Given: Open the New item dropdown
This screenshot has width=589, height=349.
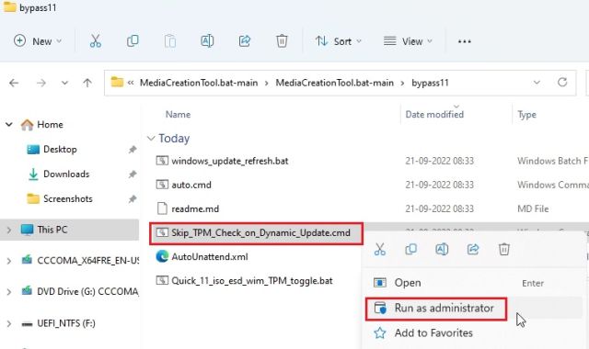Looking at the screenshot, I should 38,40.
